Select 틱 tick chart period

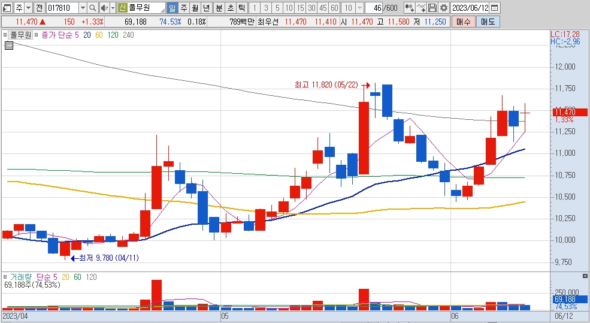tap(241, 8)
